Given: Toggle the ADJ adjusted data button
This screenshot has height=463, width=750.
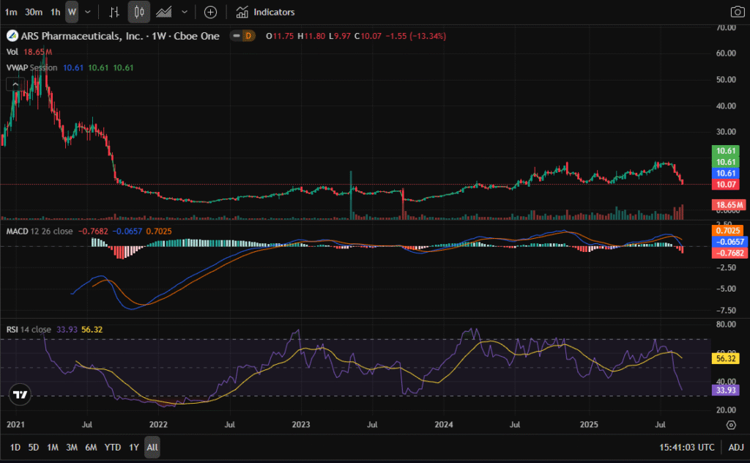Looking at the screenshot, I should pos(735,447).
